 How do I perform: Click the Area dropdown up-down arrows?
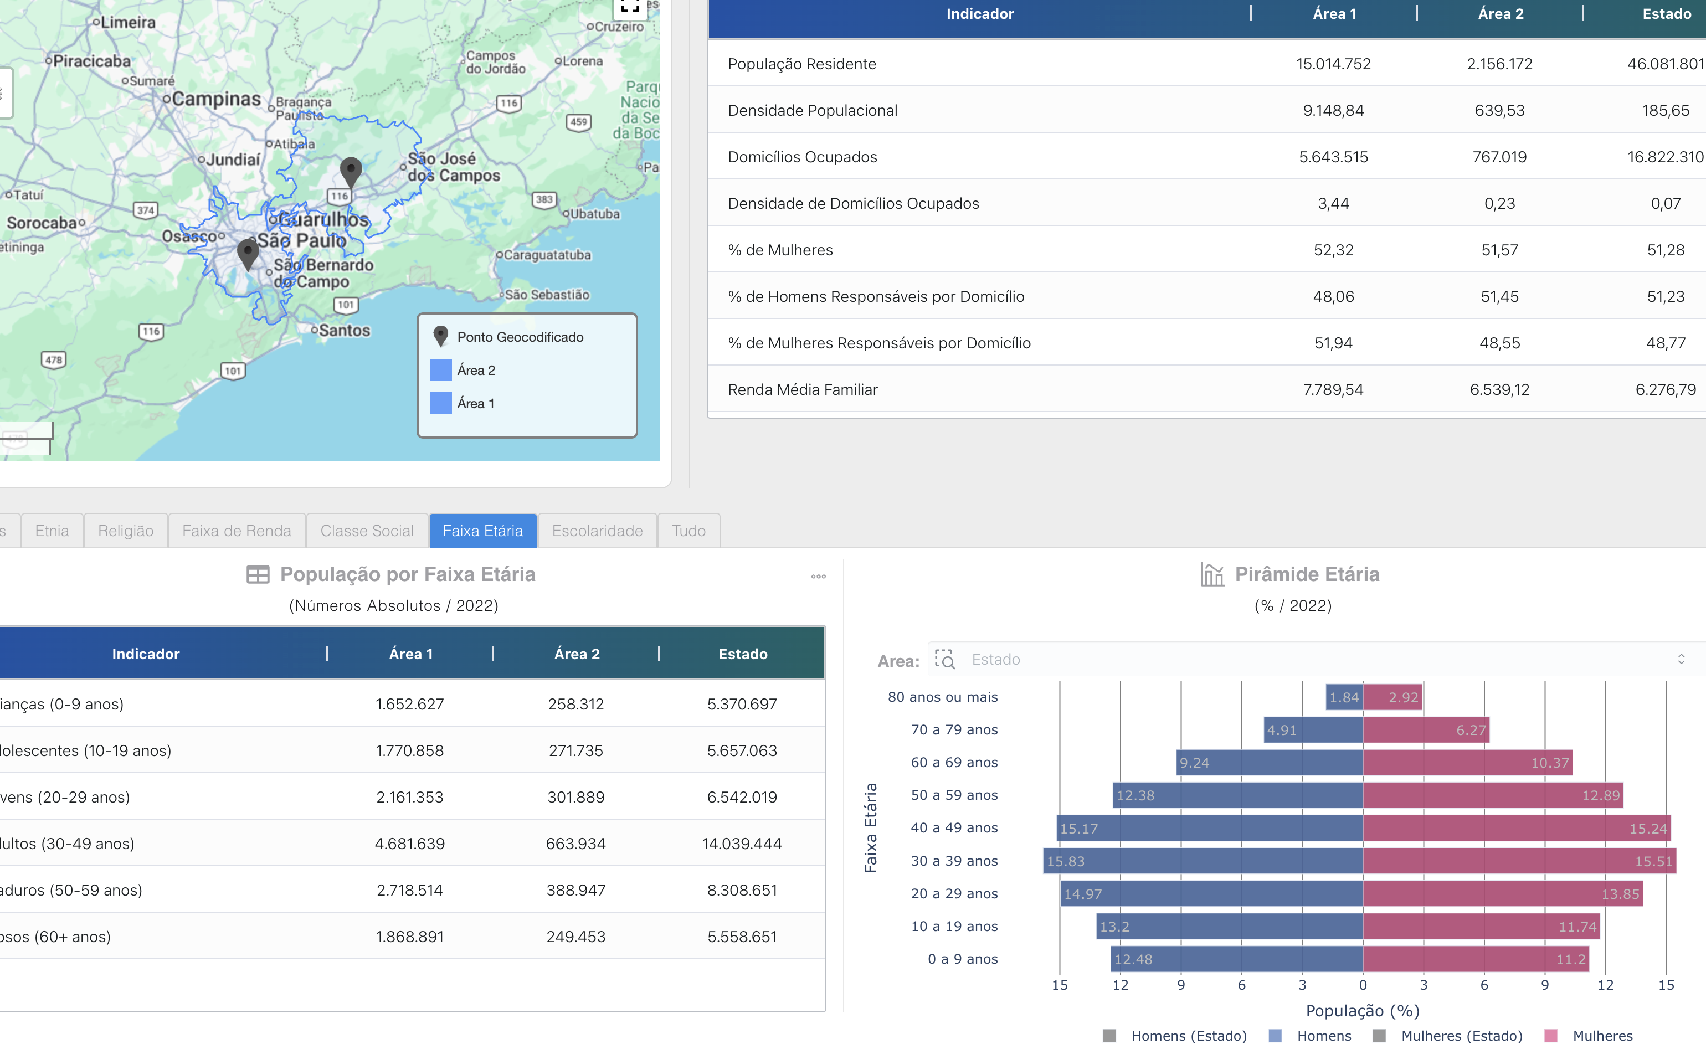point(1681,659)
